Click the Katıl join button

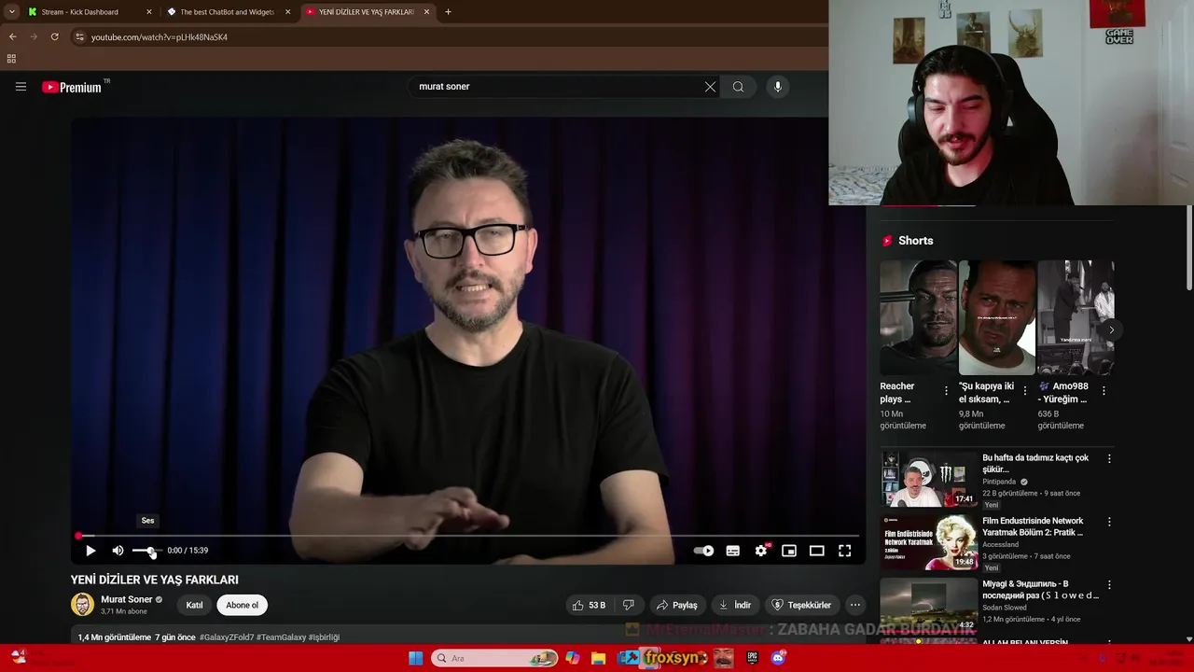[194, 605]
